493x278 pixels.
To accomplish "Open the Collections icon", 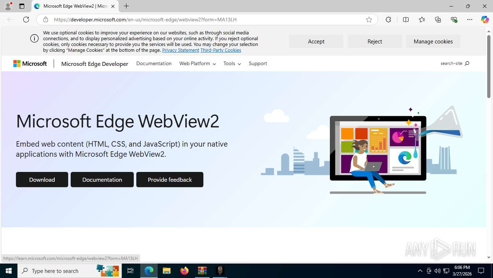I will point(438,20).
